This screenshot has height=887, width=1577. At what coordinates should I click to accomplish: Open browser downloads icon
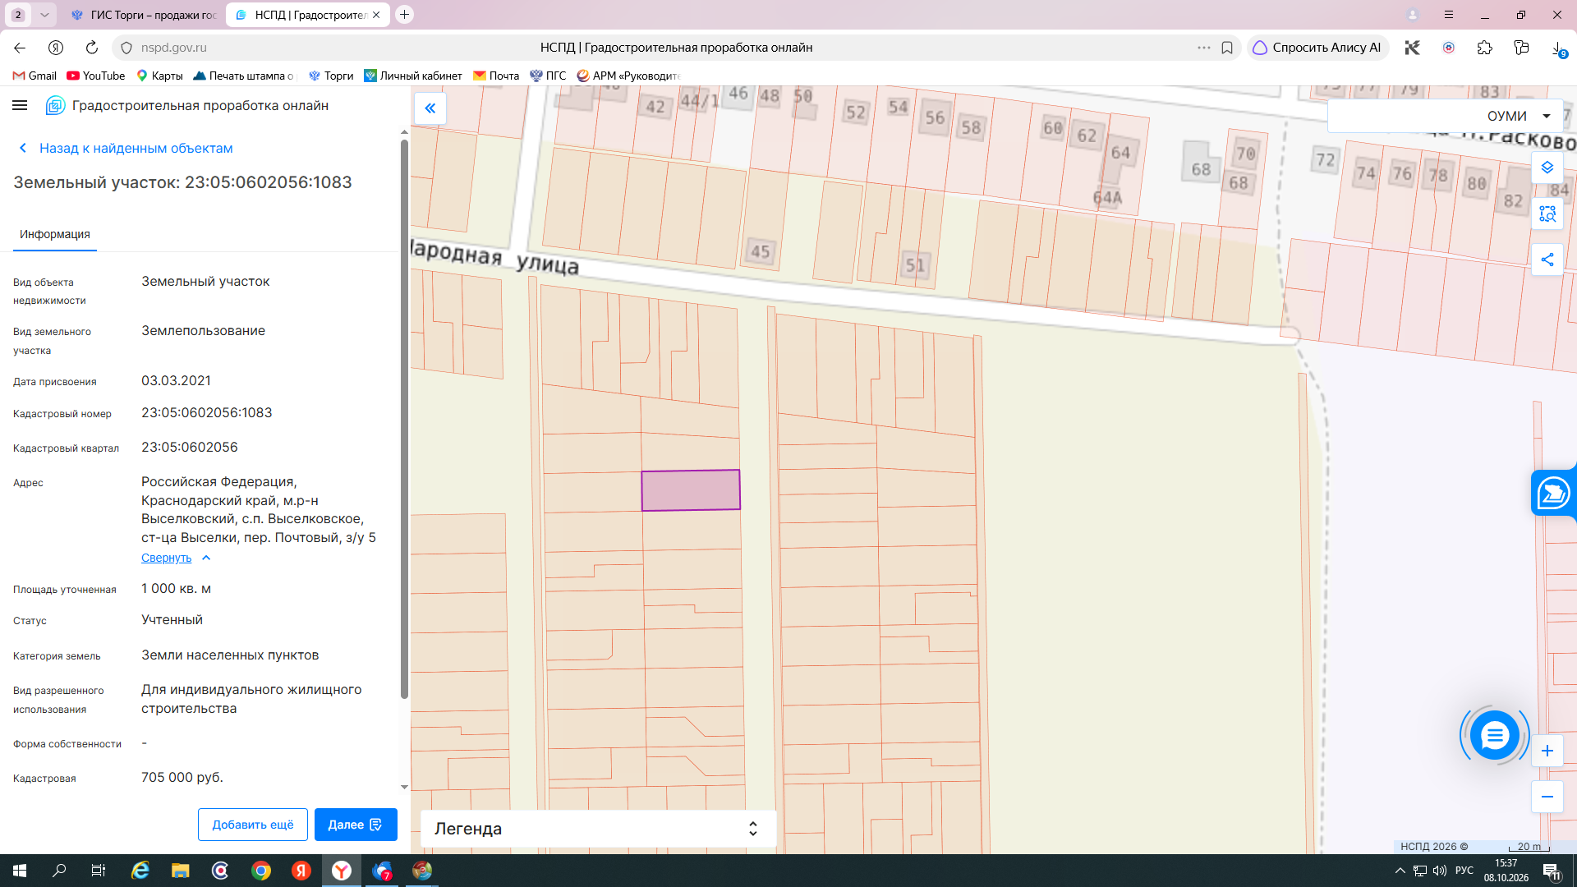1557,48
